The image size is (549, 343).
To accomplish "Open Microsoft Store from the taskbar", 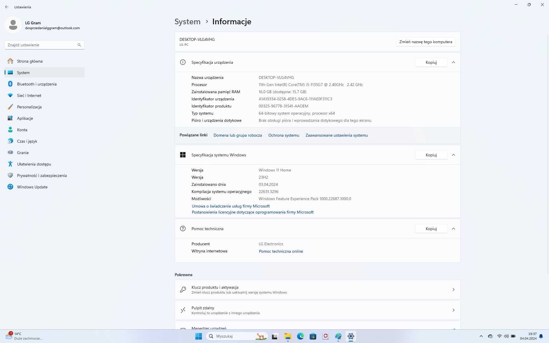I will (313, 336).
